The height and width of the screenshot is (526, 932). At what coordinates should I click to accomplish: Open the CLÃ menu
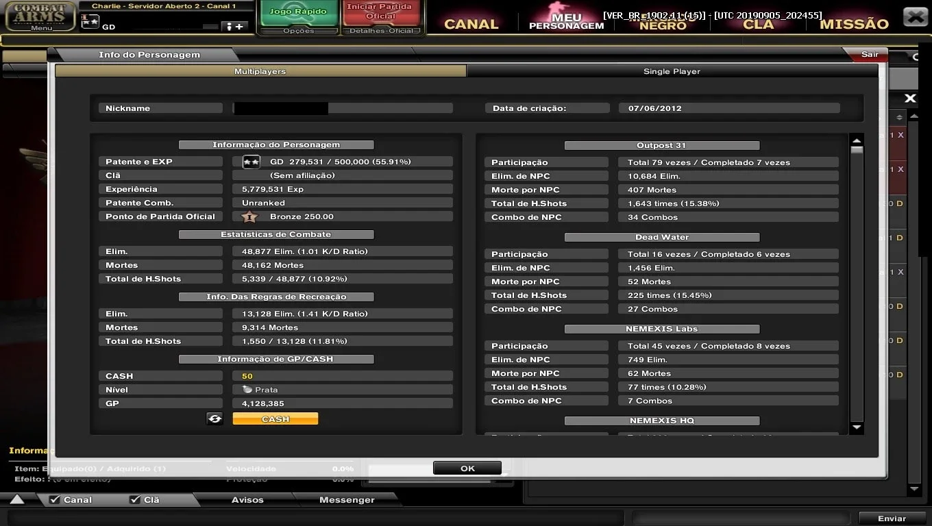[759, 24]
